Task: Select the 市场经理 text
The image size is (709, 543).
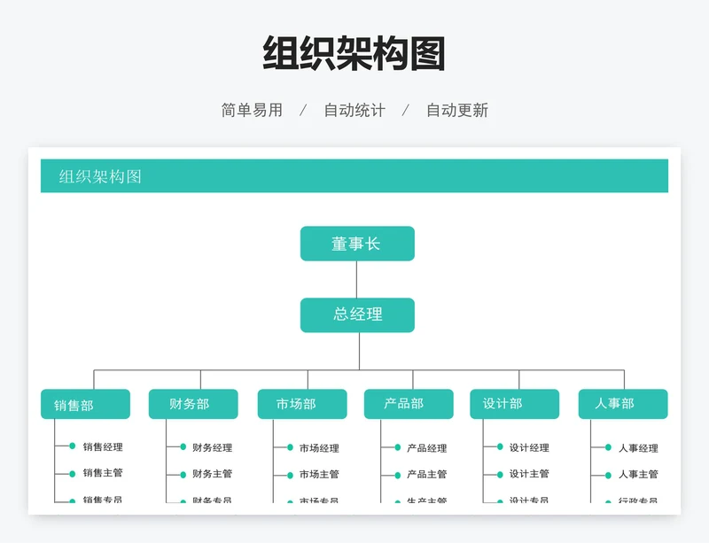Action: click(x=319, y=448)
